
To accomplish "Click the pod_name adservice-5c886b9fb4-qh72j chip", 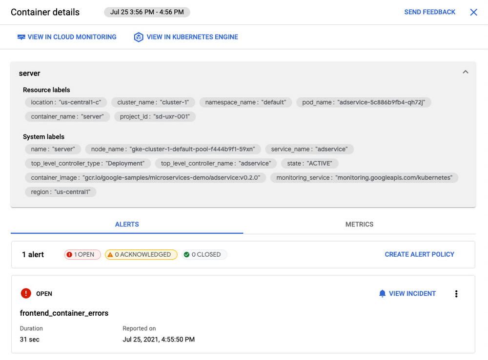I will (364, 102).
